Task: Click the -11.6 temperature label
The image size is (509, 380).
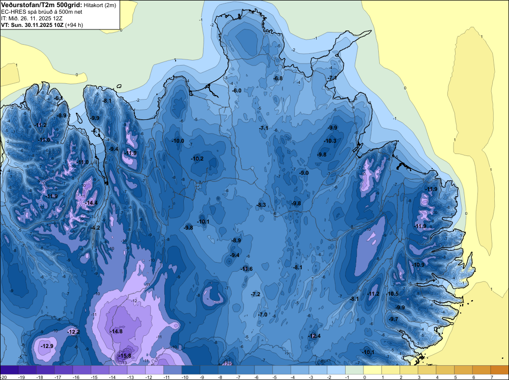Action: pyautogui.click(x=246, y=269)
